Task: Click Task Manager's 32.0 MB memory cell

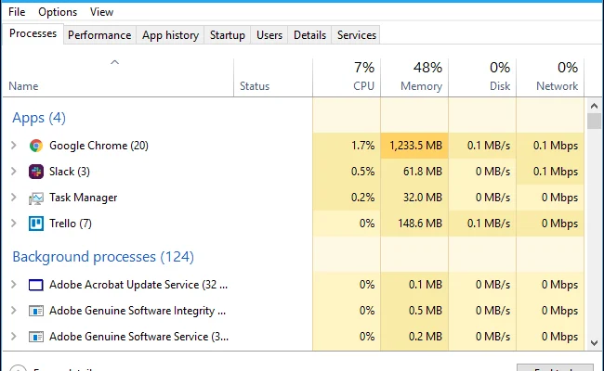Action: coord(414,198)
